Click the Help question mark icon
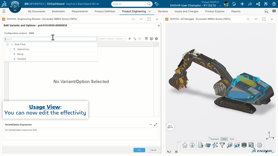 coord(274,4)
